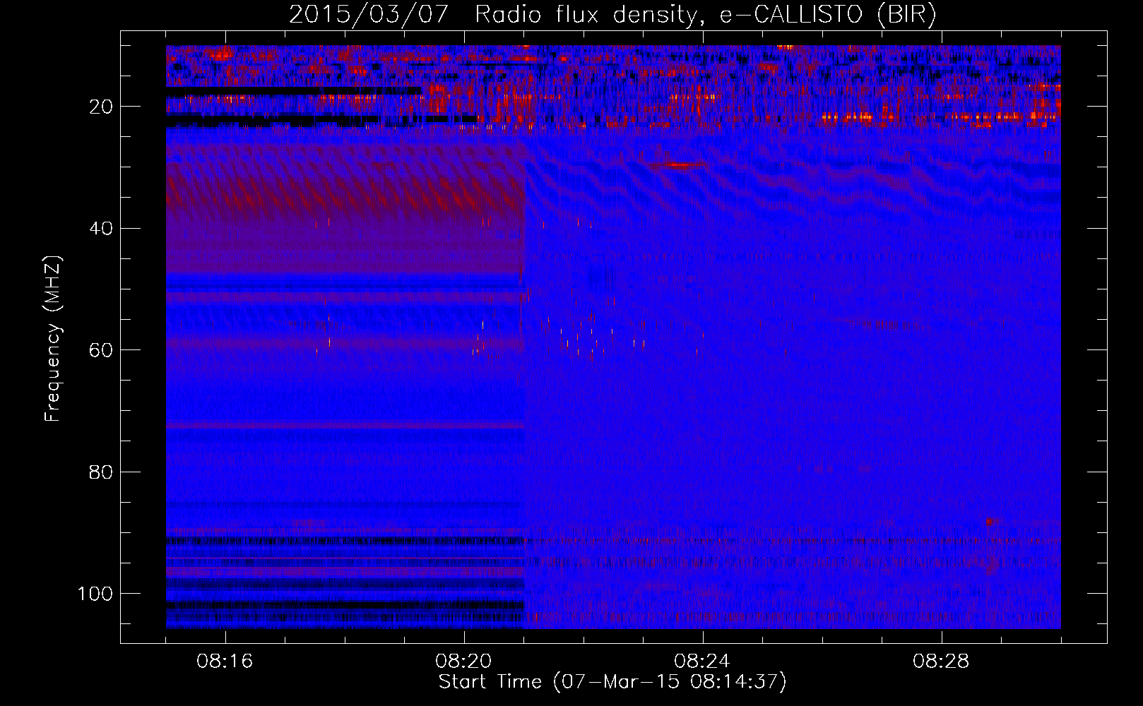
Task: Click the '40' frequency tick label
Action: pyautogui.click(x=101, y=229)
